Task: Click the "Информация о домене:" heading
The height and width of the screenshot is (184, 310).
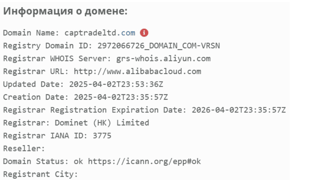Action: (65, 12)
